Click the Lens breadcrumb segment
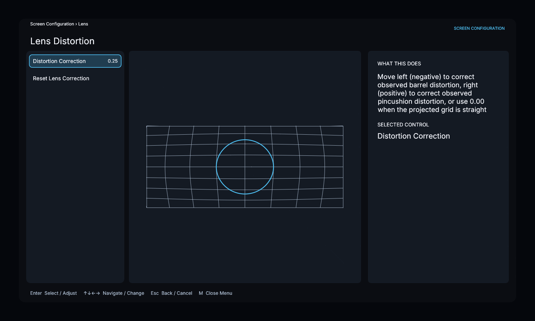Image resolution: width=535 pixels, height=321 pixels. (83, 24)
